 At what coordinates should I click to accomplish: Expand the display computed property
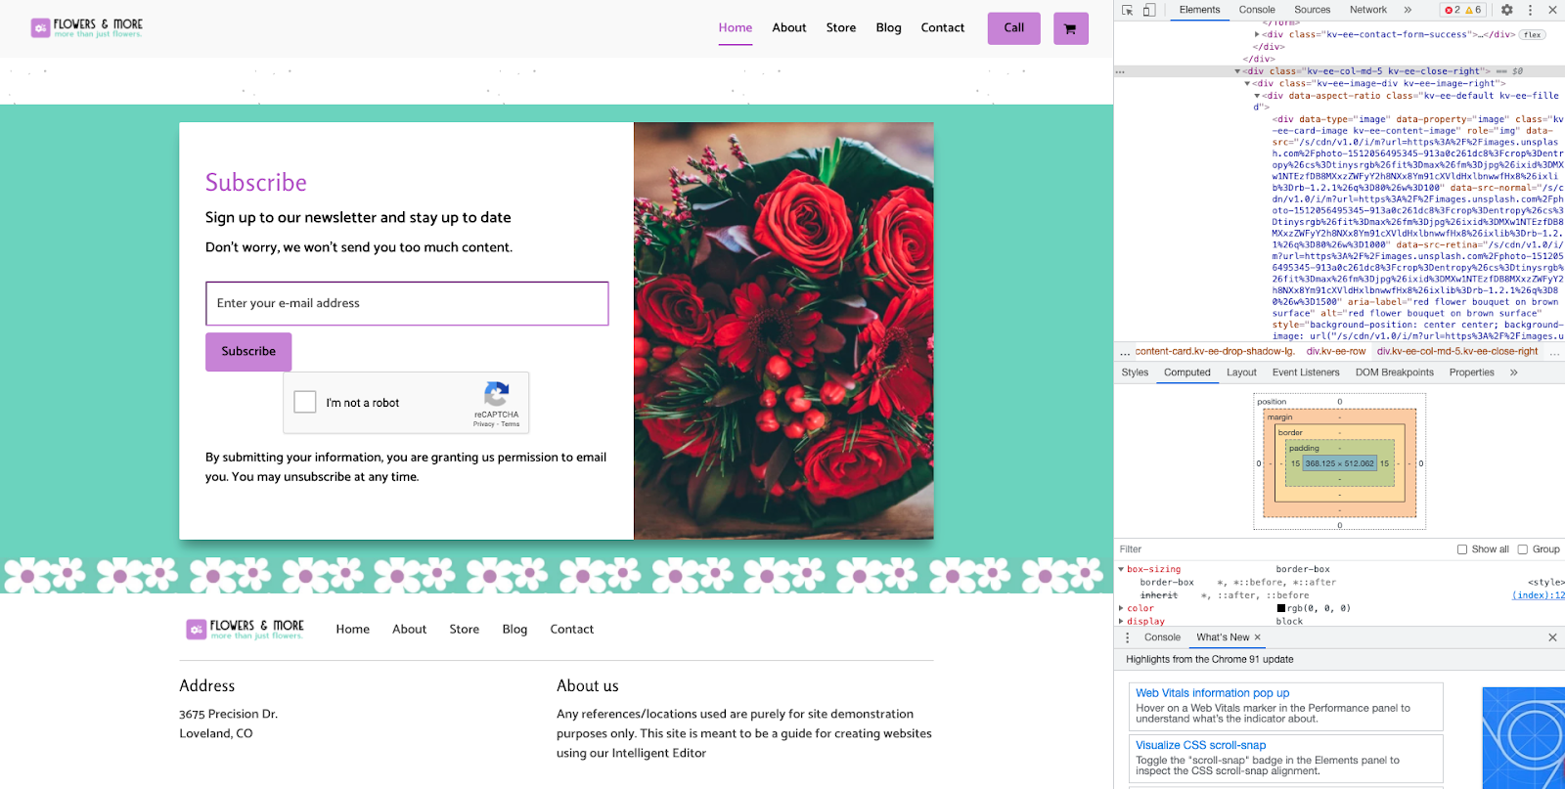1121,622
